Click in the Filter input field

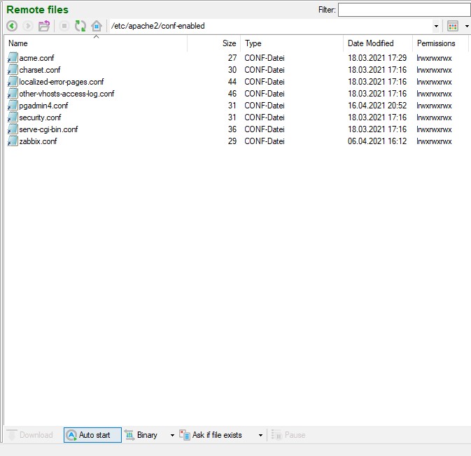403,10
